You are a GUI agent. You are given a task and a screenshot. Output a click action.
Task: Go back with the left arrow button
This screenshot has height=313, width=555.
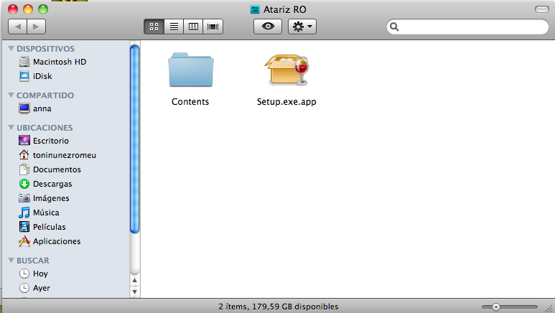(17, 27)
